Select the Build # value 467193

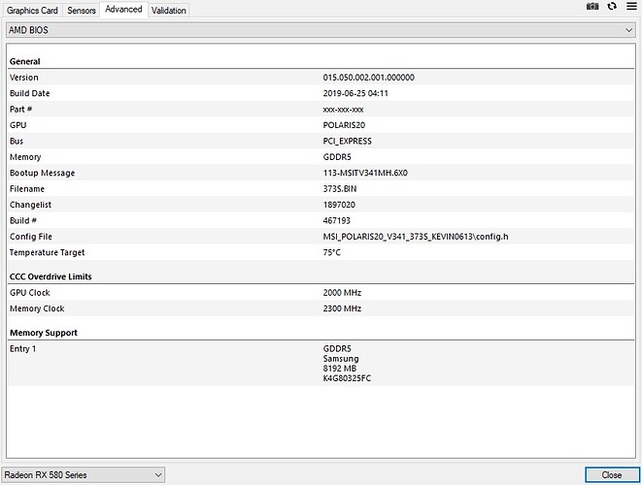[337, 221]
